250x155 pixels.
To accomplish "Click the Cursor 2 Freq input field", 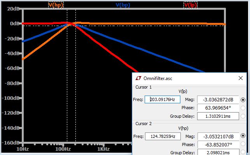I will click(x=163, y=136).
